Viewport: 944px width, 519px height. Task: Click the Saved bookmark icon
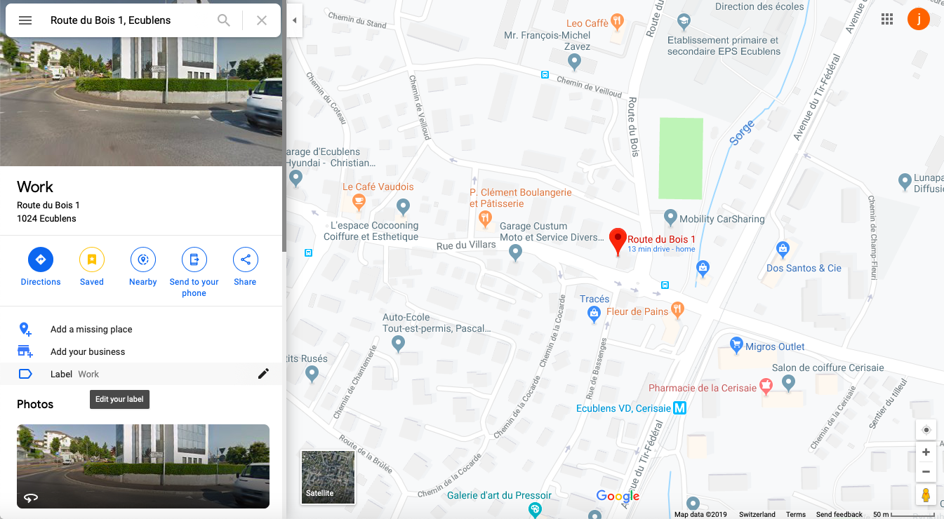[x=92, y=259]
